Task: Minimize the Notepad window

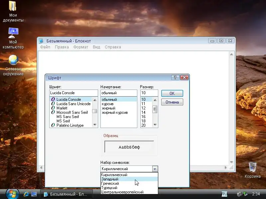Action: click(x=212, y=41)
